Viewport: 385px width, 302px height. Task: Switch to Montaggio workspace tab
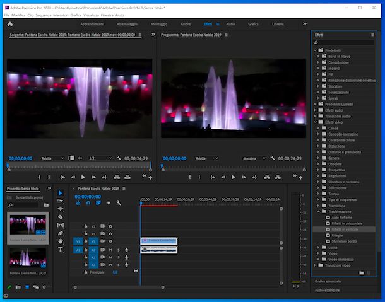(159, 24)
